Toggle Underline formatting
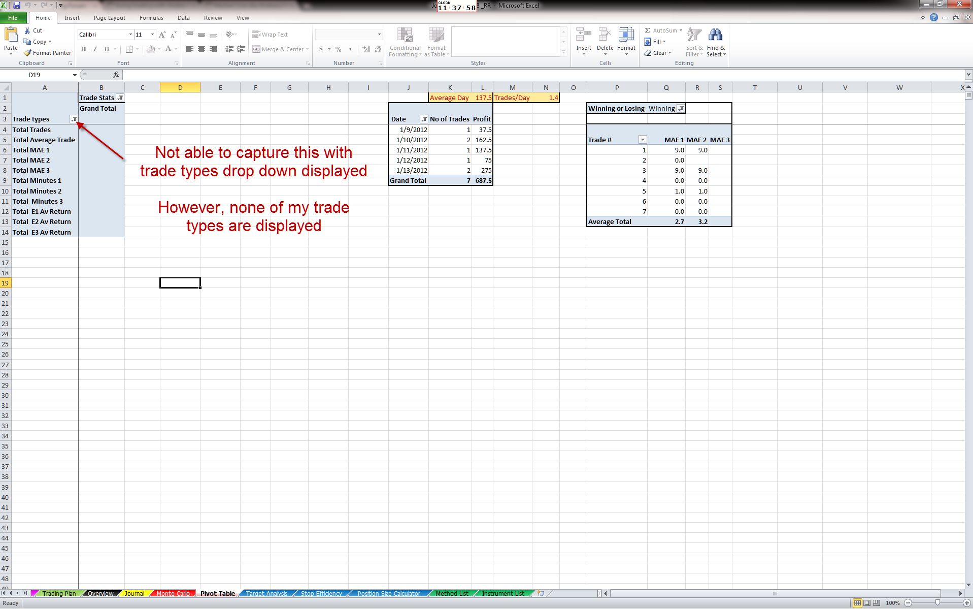The width and height of the screenshot is (973, 609). click(x=107, y=49)
